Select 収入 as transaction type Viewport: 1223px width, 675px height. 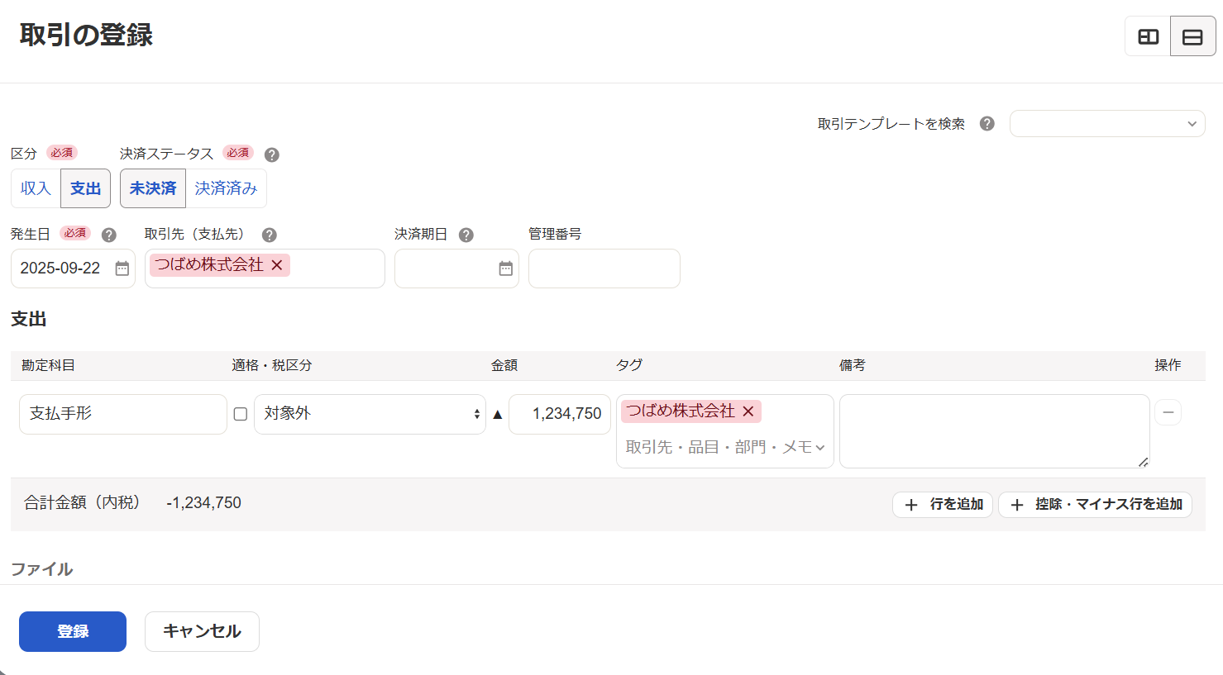tap(36, 188)
